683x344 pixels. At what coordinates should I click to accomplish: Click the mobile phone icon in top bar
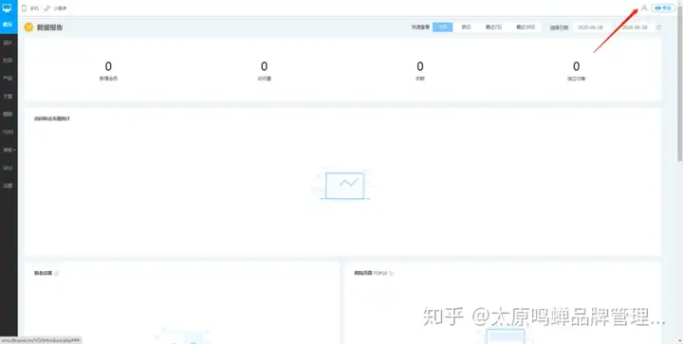[24, 9]
